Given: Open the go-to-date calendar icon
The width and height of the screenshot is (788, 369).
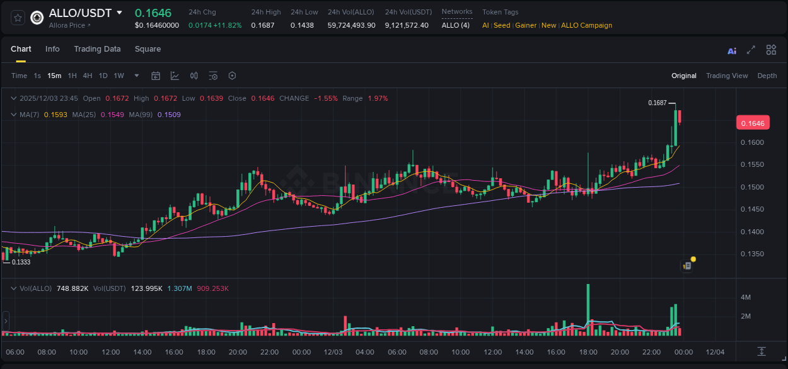Looking at the screenshot, I should point(156,76).
